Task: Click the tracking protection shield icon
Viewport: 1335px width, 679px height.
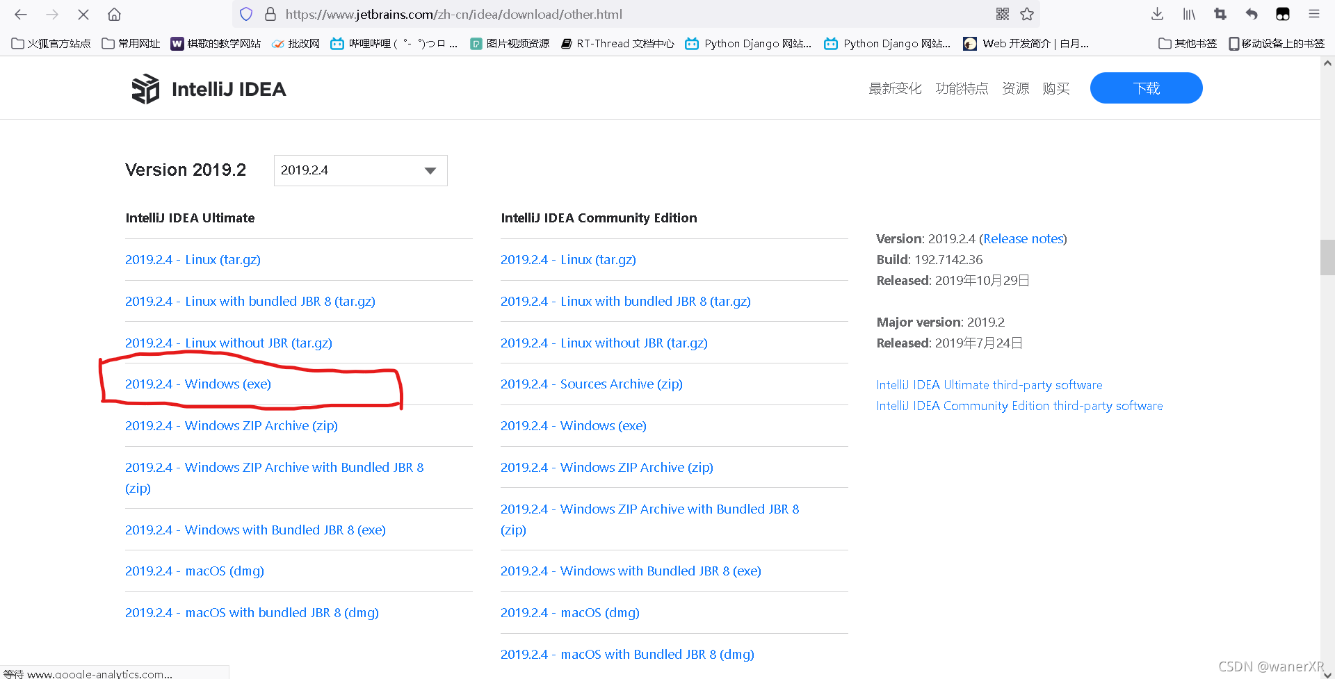Action: click(x=246, y=14)
